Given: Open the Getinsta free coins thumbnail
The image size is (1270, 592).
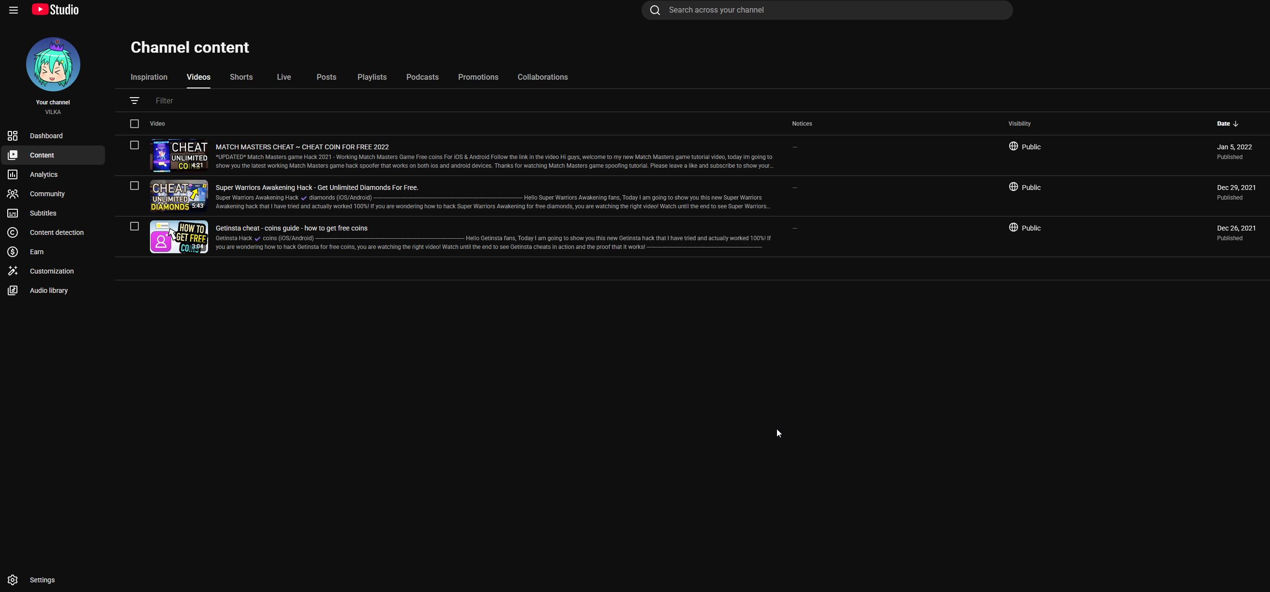Looking at the screenshot, I should click(x=179, y=237).
